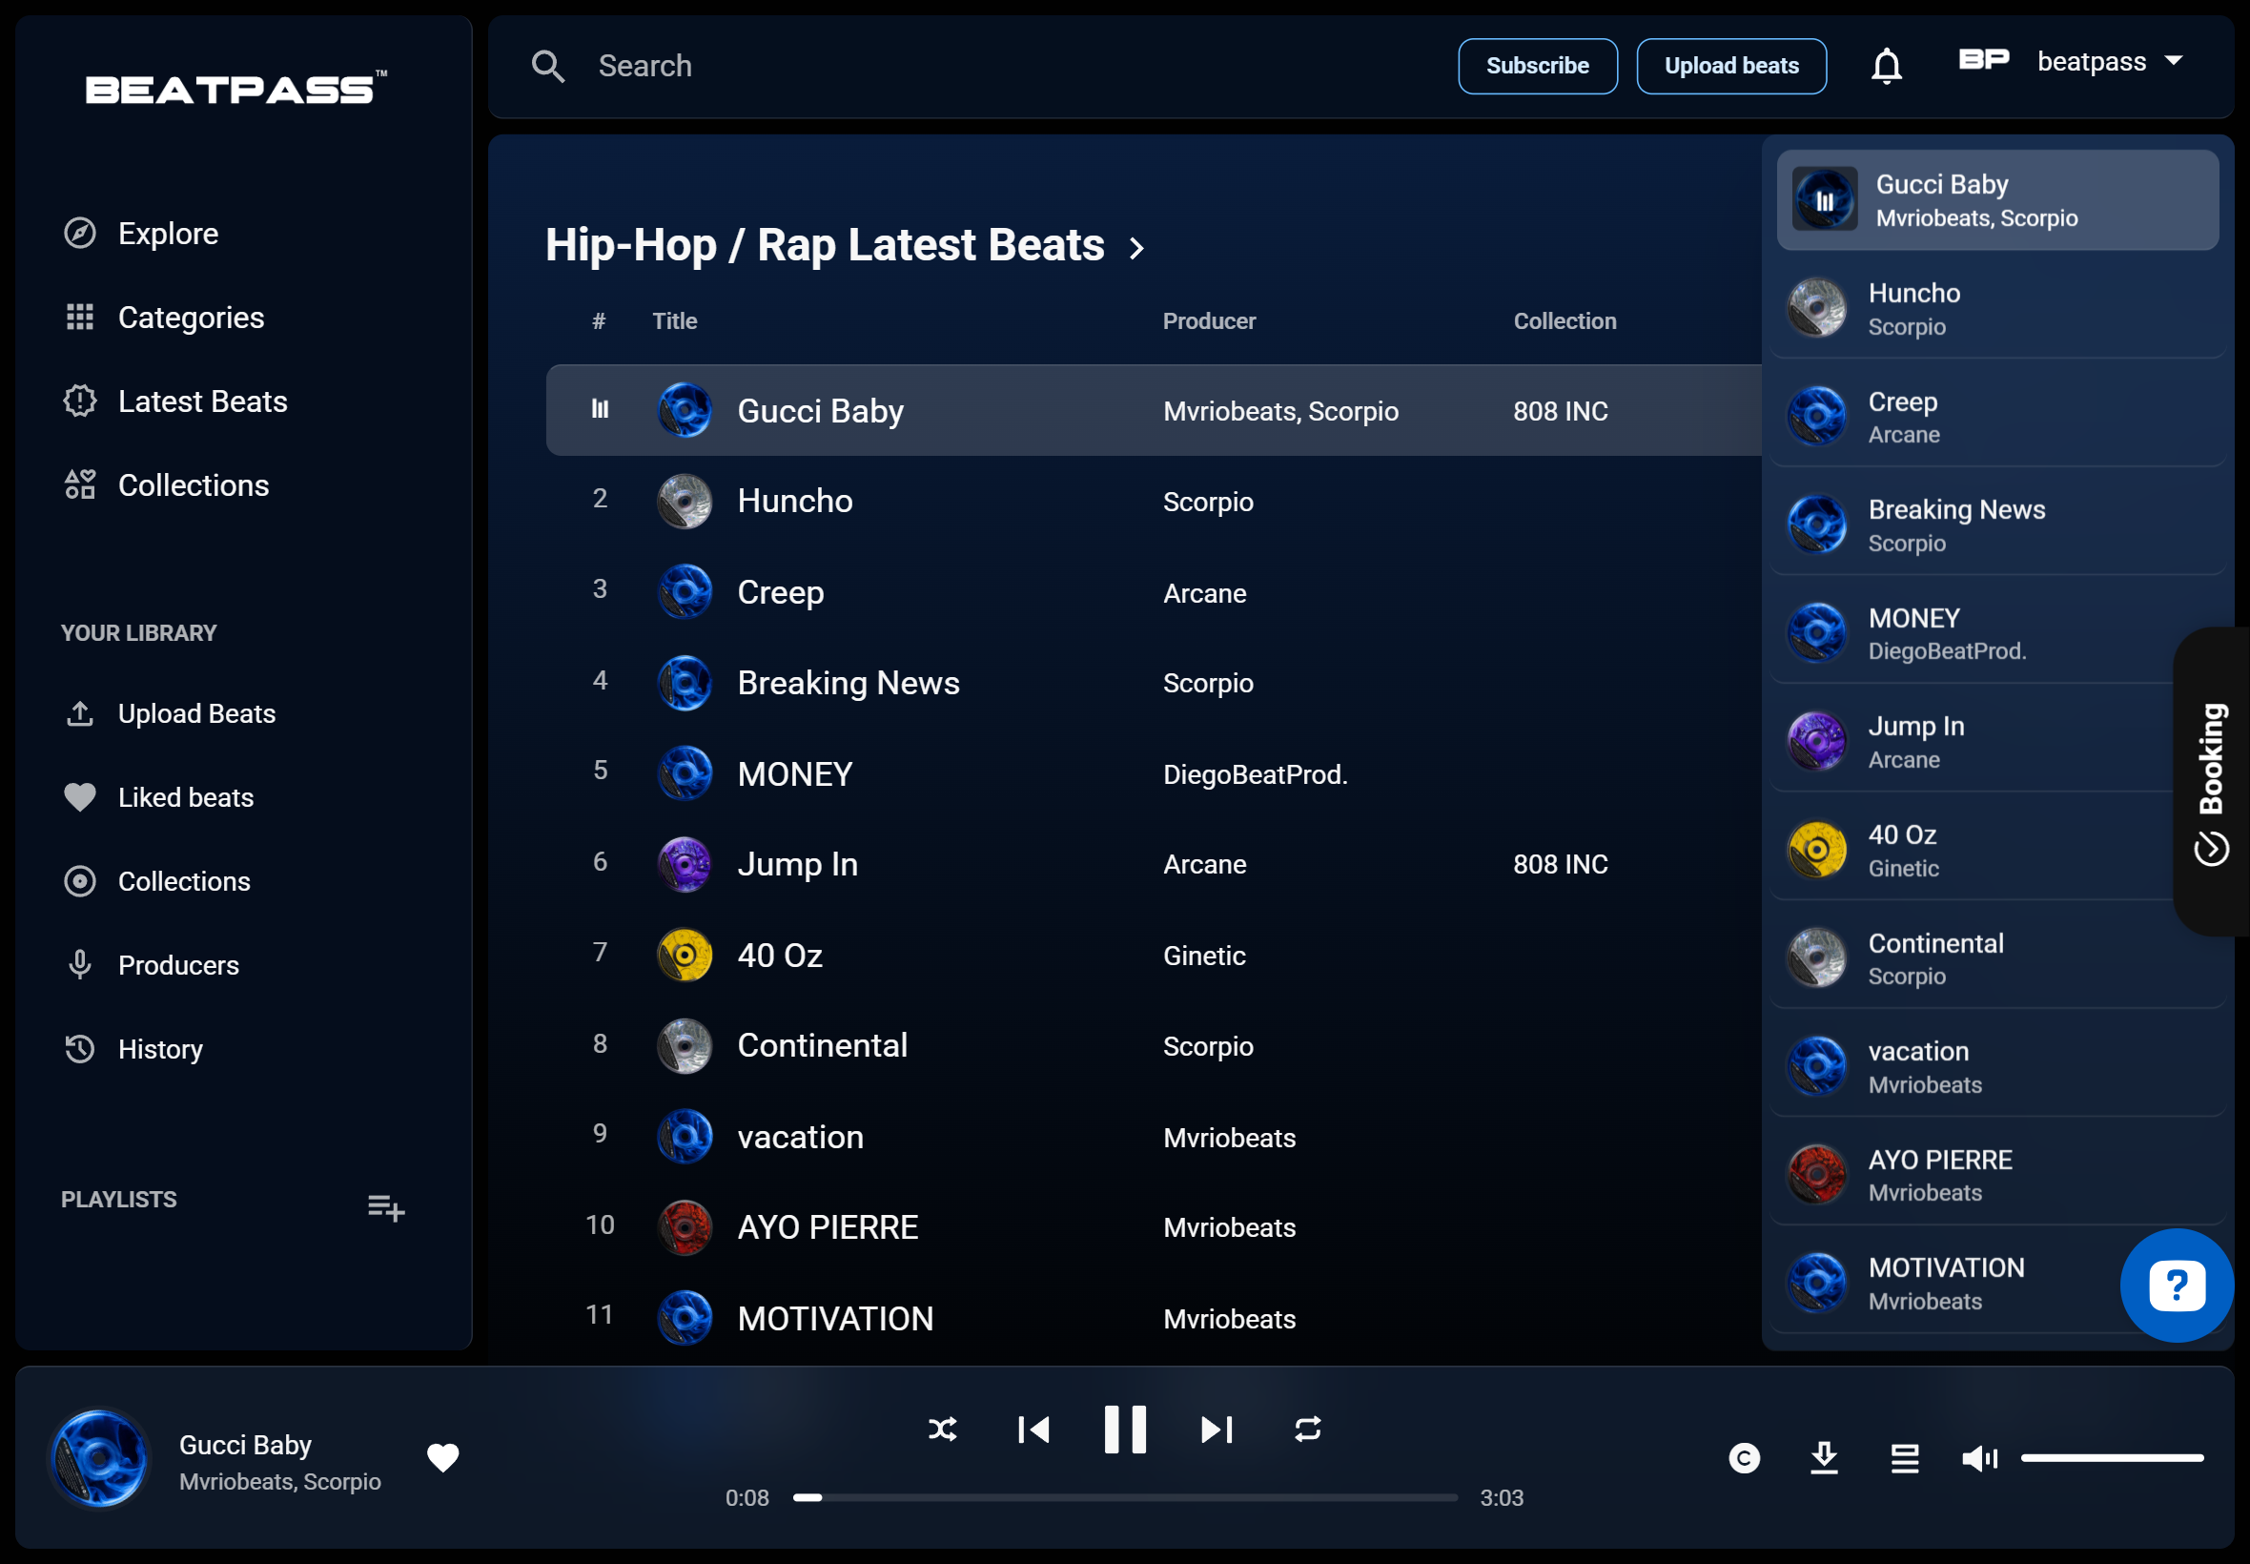Viewport: 2250px width, 1564px height.
Task: Click the library Collections disc icon
Action: point(80,881)
